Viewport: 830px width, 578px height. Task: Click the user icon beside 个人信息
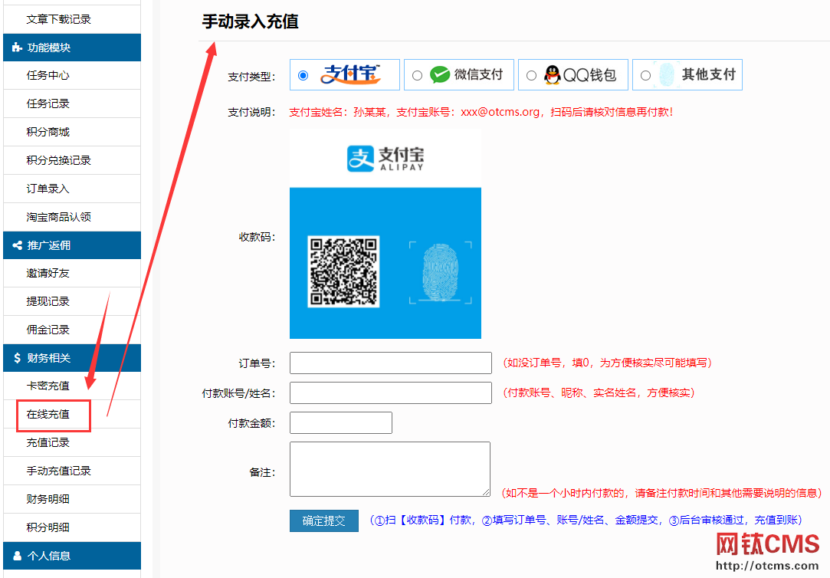(x=17, y=556)
